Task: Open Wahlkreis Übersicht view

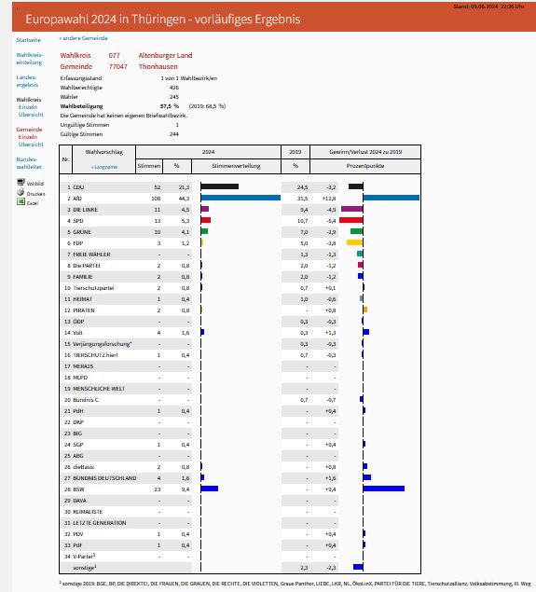Action: [x=31, y=115]
